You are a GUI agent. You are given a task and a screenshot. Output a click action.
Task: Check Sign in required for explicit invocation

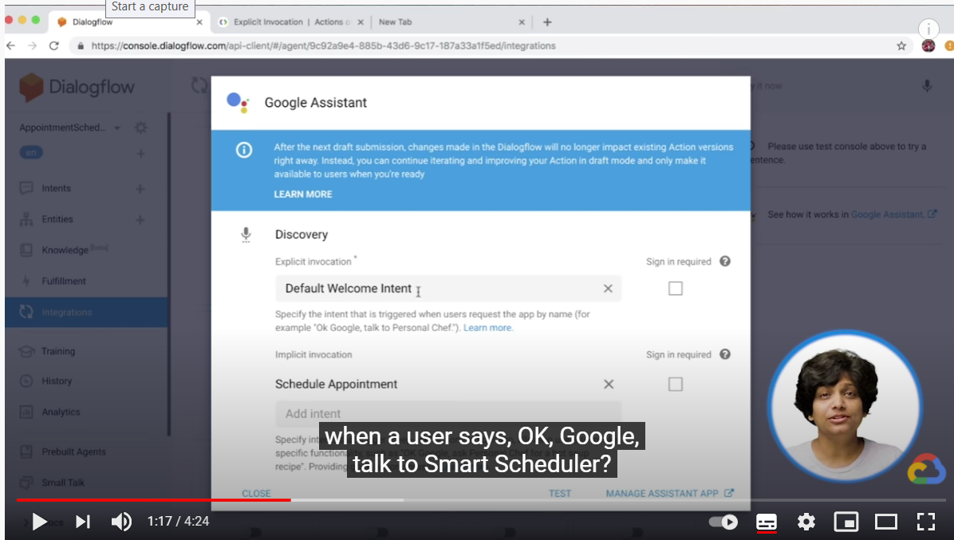(676, 288)
